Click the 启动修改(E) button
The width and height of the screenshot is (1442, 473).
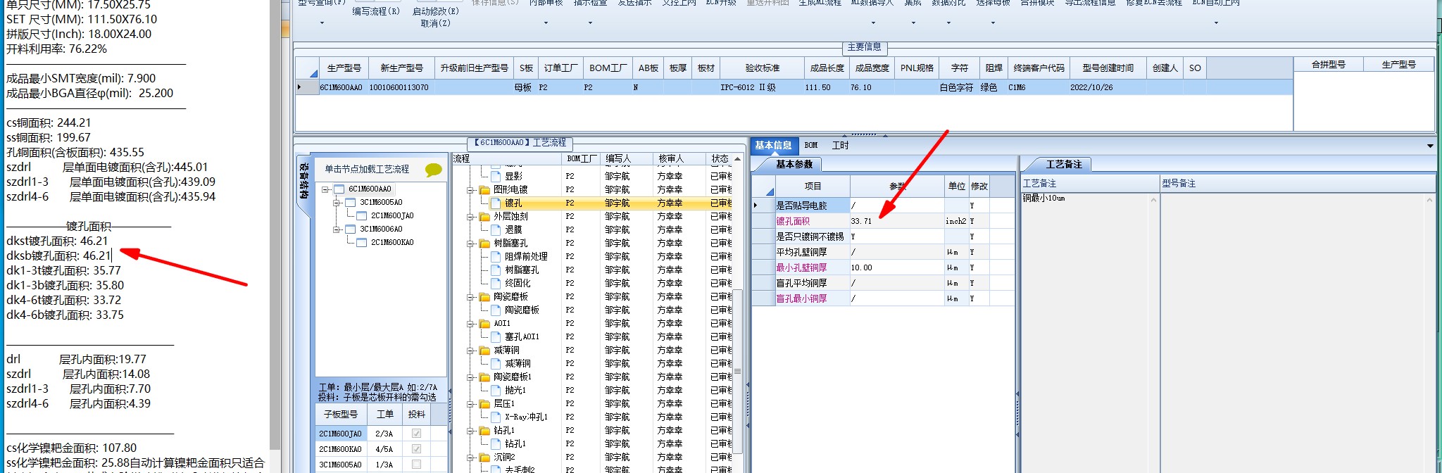435,11
